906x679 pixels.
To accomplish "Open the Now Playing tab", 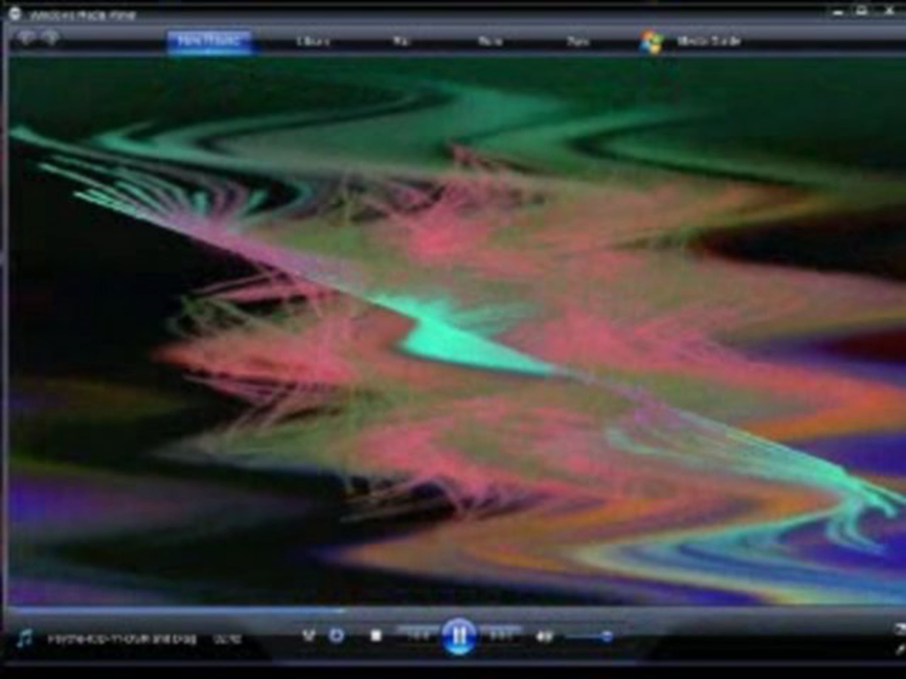I will pyautogui.click(x=210, y=41).
